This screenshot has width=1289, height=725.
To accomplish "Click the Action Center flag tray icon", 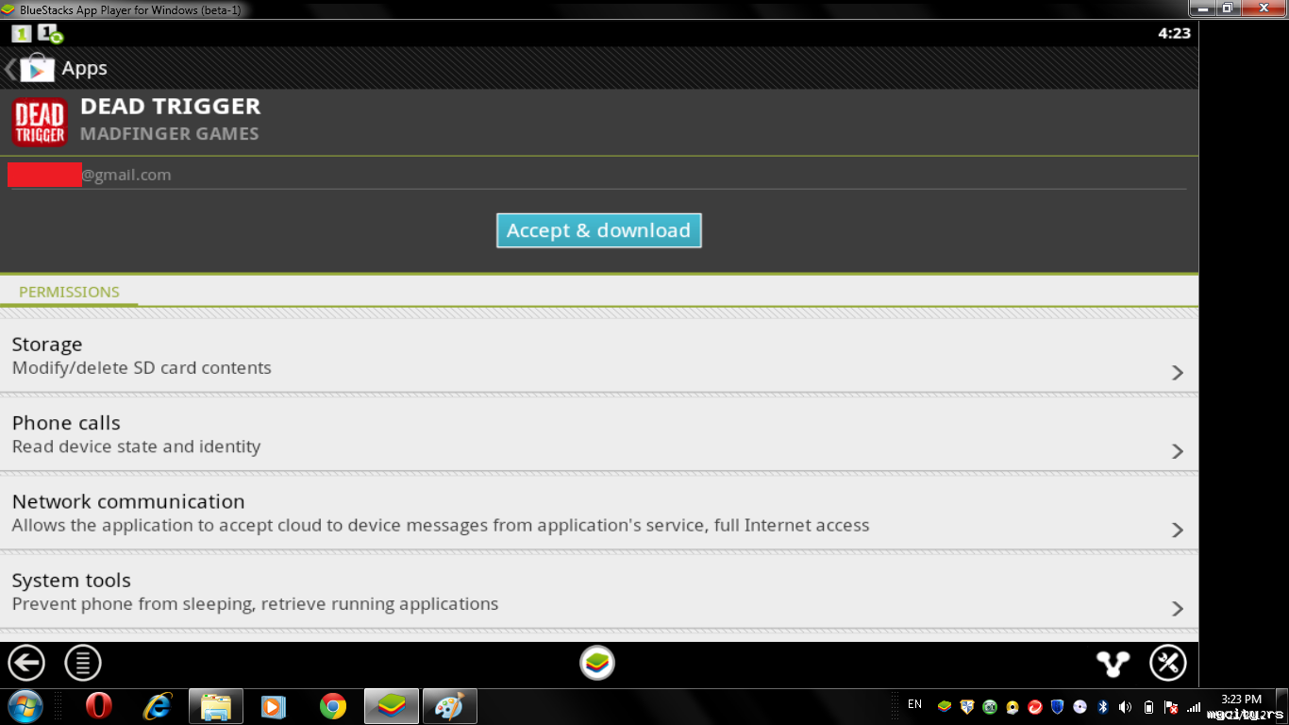I will [1171, 706].
